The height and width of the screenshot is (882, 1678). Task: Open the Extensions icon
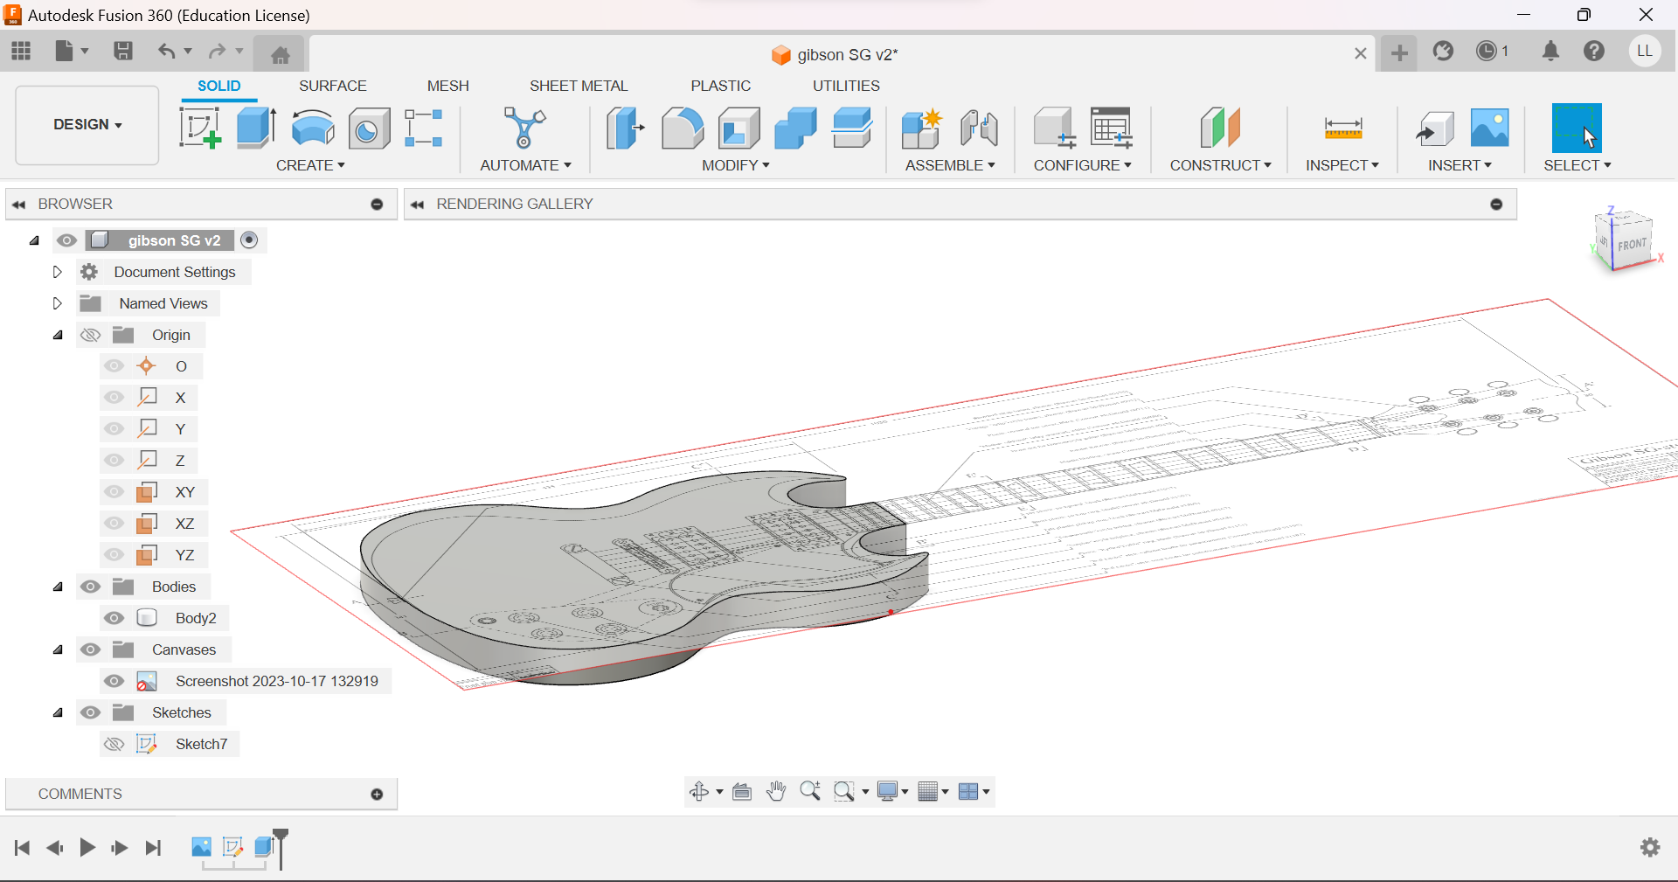pos(1443,51)
